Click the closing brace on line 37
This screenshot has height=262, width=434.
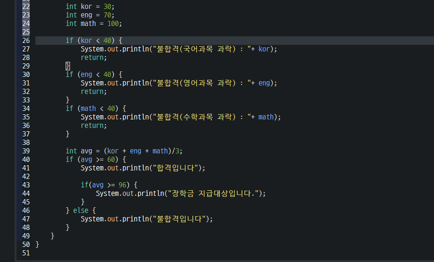pyautogui.click(x=68, y=134)
